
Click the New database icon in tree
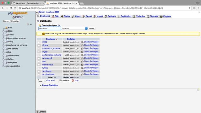pos(7,28)
